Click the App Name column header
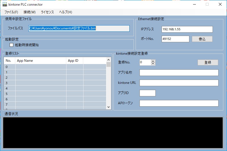Image resolution: width=227 pixels, height=151 pixels. (41, 61)
